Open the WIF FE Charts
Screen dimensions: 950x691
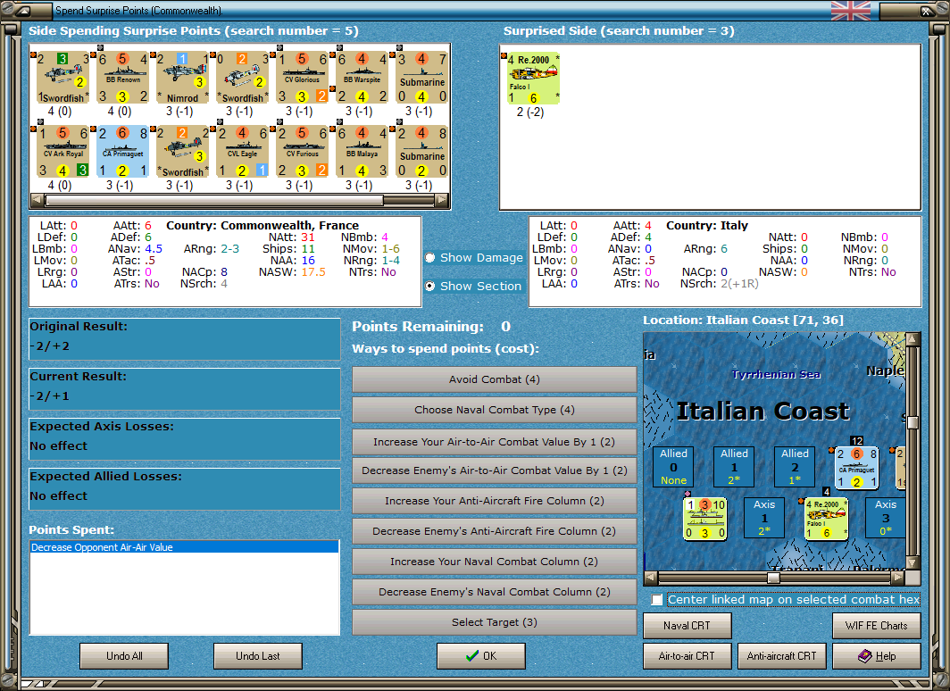(877, 626)
